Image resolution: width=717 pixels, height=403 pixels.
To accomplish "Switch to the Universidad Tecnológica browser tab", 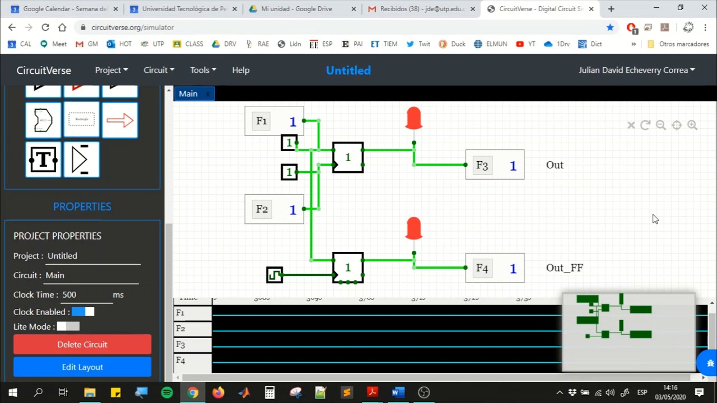I will click(x=185, y=9).
